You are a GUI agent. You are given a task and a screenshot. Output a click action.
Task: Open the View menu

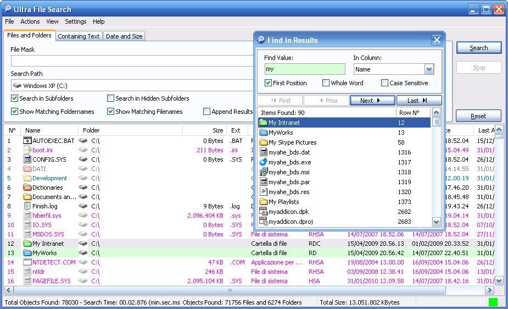pos(52,21)
